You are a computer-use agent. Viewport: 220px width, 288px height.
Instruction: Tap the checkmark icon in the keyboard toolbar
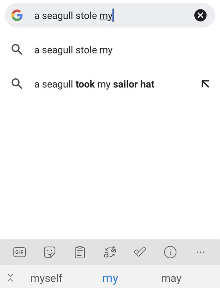coord(140,251)
